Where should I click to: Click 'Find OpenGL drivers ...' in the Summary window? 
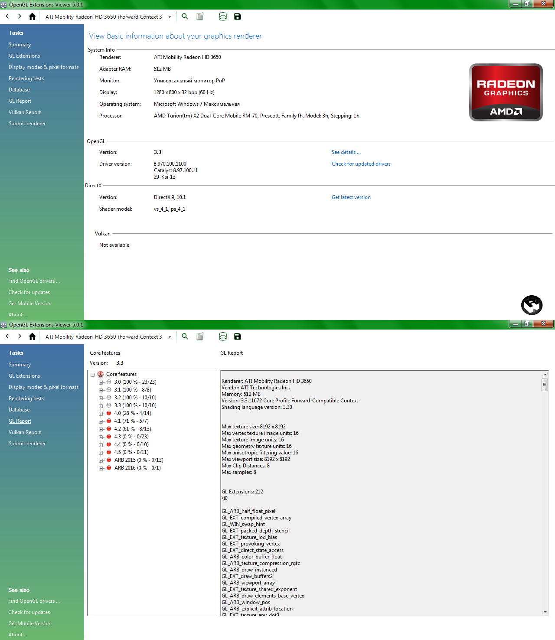coord(34,281)
